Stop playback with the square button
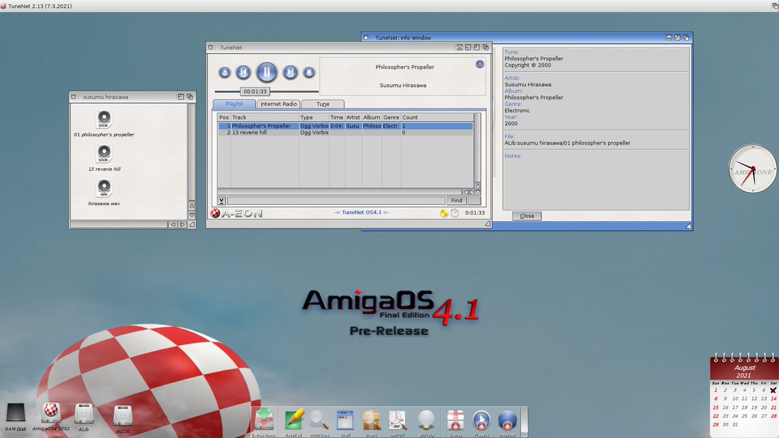779x438 pixels. click(309, 73)
